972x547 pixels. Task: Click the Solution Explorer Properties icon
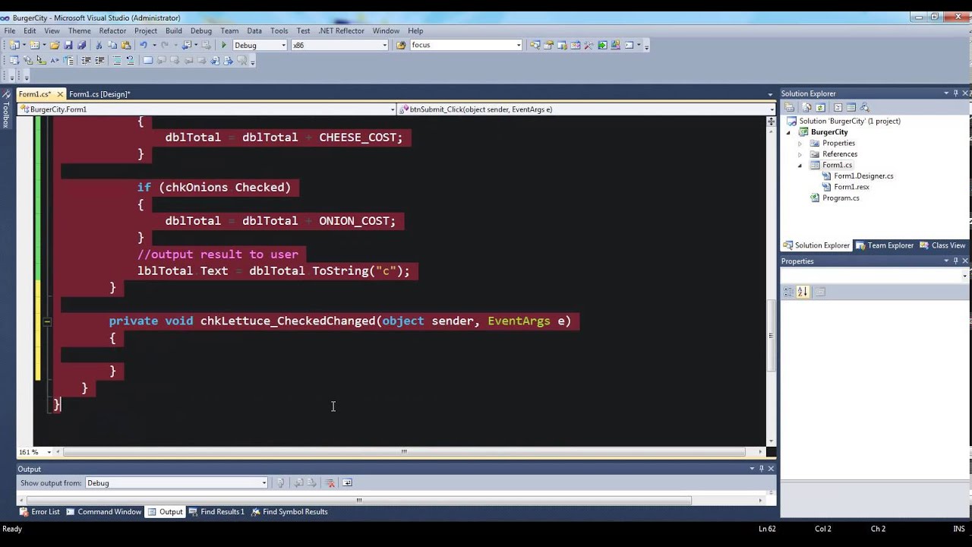(x=789, y=107)
